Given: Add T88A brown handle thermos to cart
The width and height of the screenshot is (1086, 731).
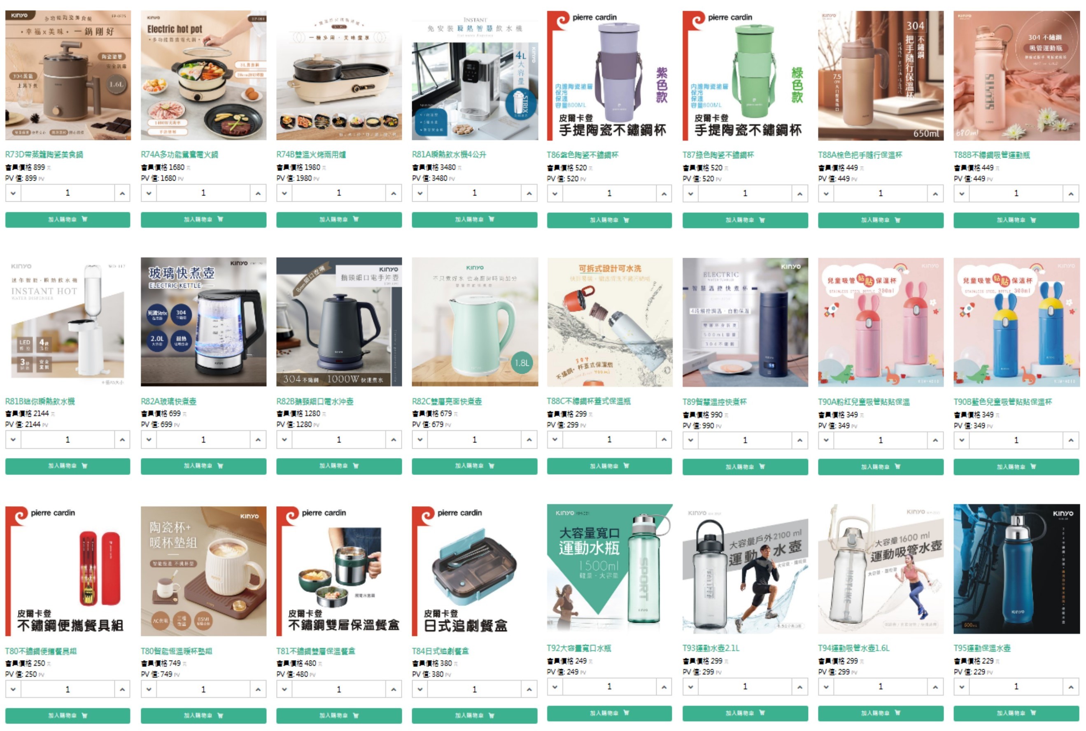Looking at the screenshot, I should [880, 220].
